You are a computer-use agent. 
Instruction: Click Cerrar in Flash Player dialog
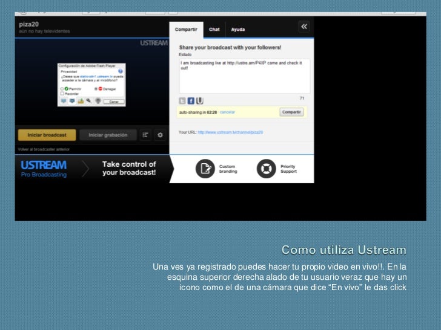coord(114,102)
